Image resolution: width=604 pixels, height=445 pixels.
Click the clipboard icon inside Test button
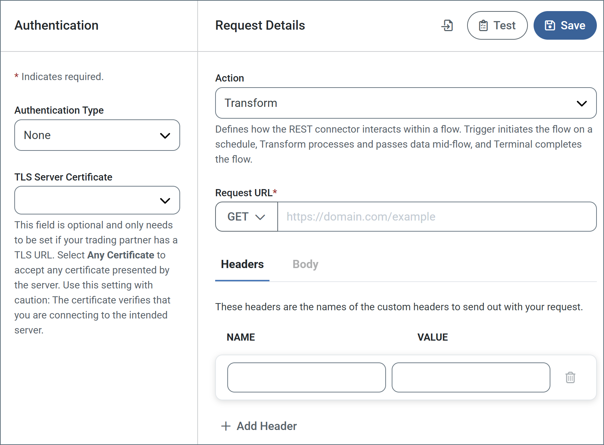483,25
